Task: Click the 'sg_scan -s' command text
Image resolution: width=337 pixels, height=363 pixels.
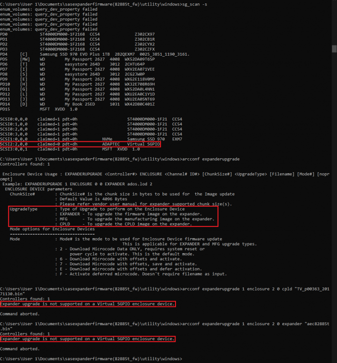Action: coord(194,4)
